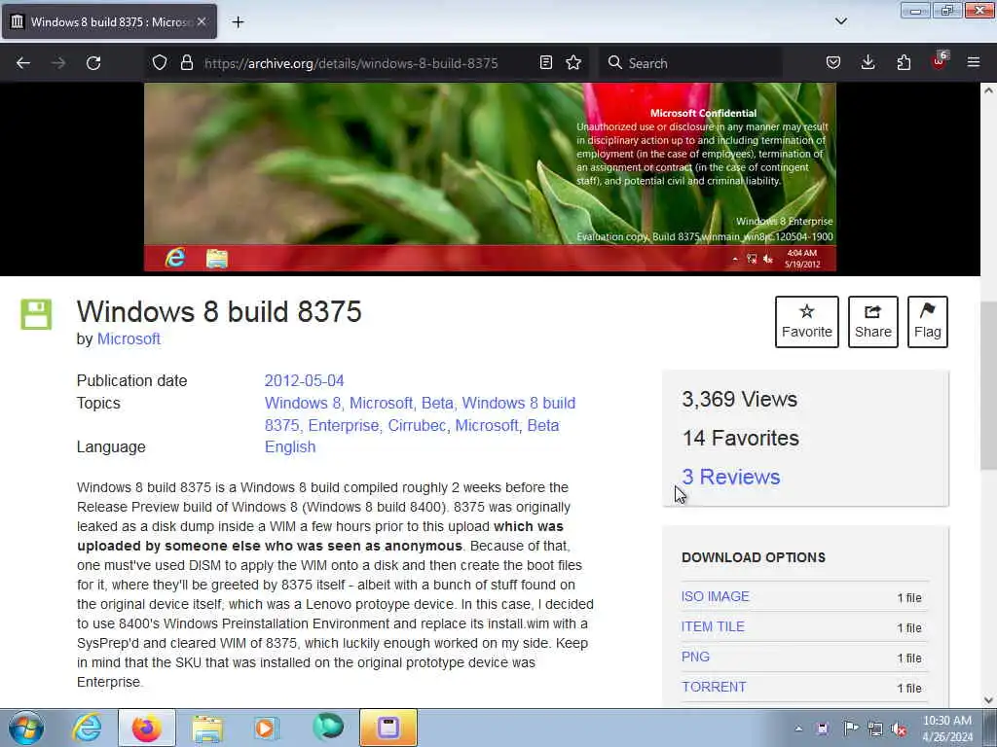
Task: Open Windows Media Player taskbar icon
Action: (x=267, y=728)
